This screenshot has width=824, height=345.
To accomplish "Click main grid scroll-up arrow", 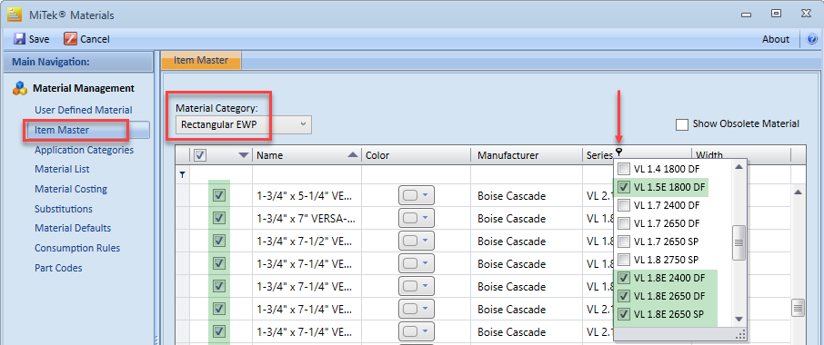I will [798, 192].
